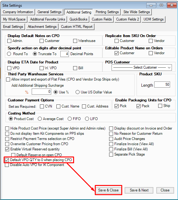
Task: Click the Save & Next button
Action: pyautogui.click(x=139, y=190)
